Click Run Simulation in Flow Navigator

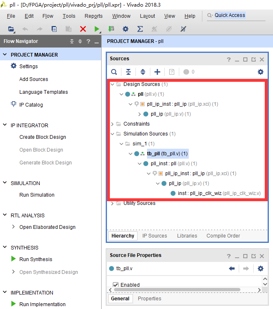click(x=37, y=195)
